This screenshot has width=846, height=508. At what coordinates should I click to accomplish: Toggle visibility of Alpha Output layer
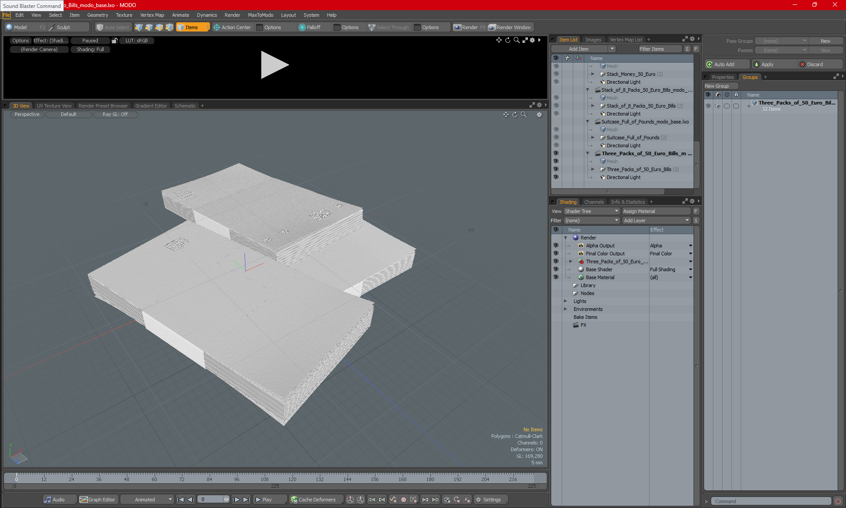(556, 246)
